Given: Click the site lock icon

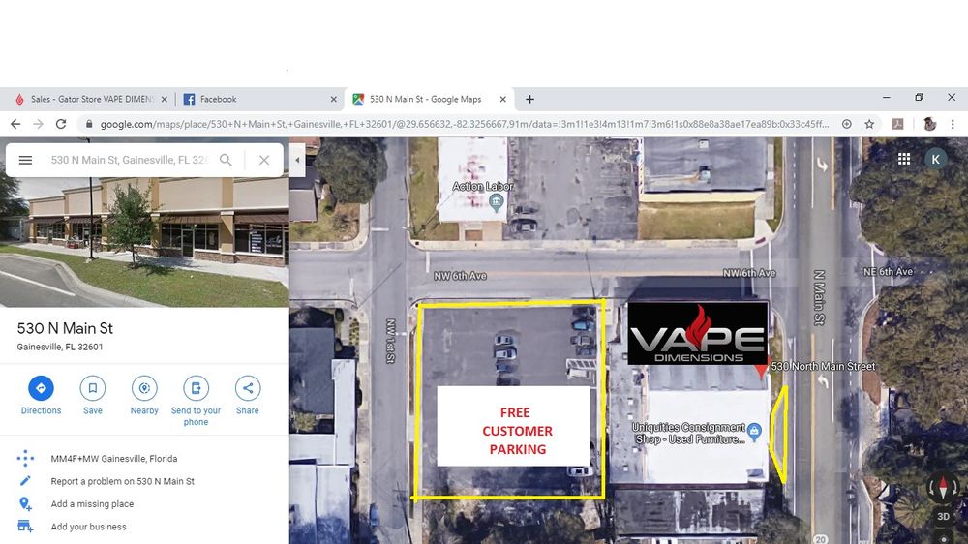Looking at the screenshot, I should point(89,124).
